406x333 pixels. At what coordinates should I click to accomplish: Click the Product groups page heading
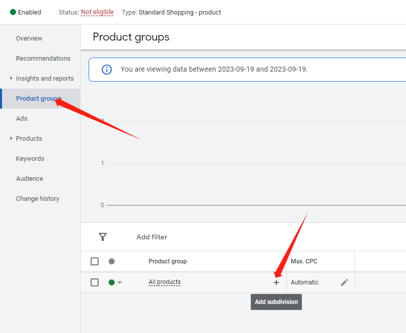click(131, 37)
